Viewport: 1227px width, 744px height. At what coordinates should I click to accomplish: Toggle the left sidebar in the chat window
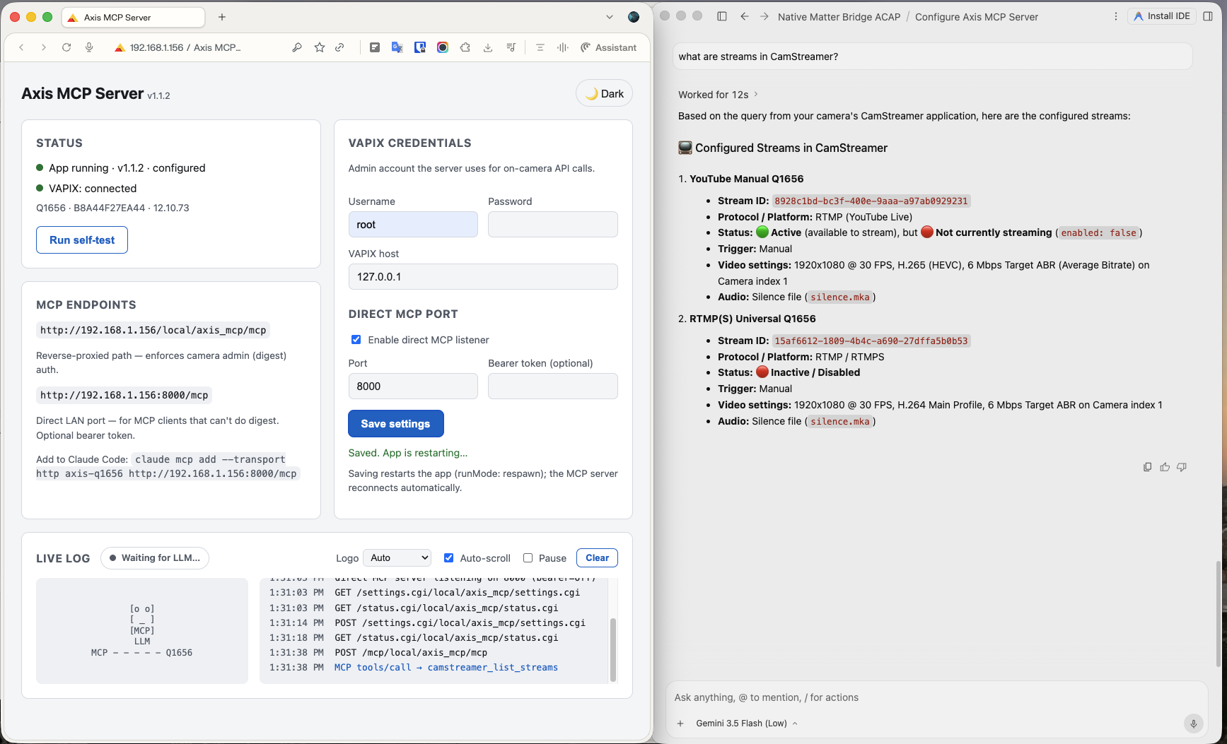722,16
